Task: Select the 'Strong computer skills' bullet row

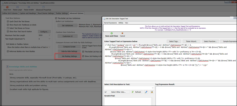Action: [55, 78]
